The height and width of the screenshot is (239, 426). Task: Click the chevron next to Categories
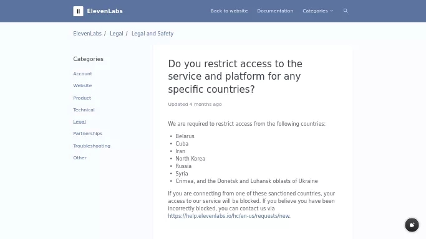tap(332, 11)
